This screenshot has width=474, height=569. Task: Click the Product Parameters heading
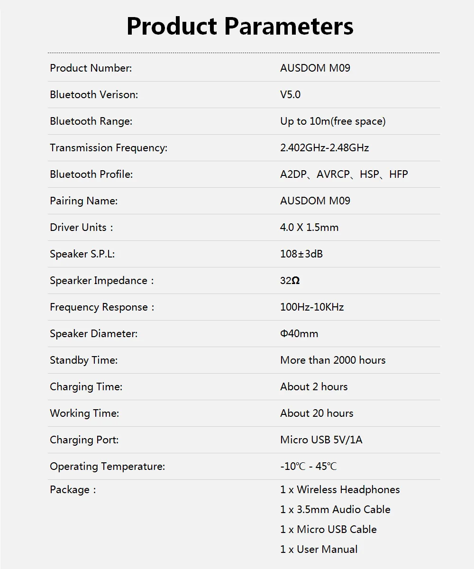pos(240,26)
